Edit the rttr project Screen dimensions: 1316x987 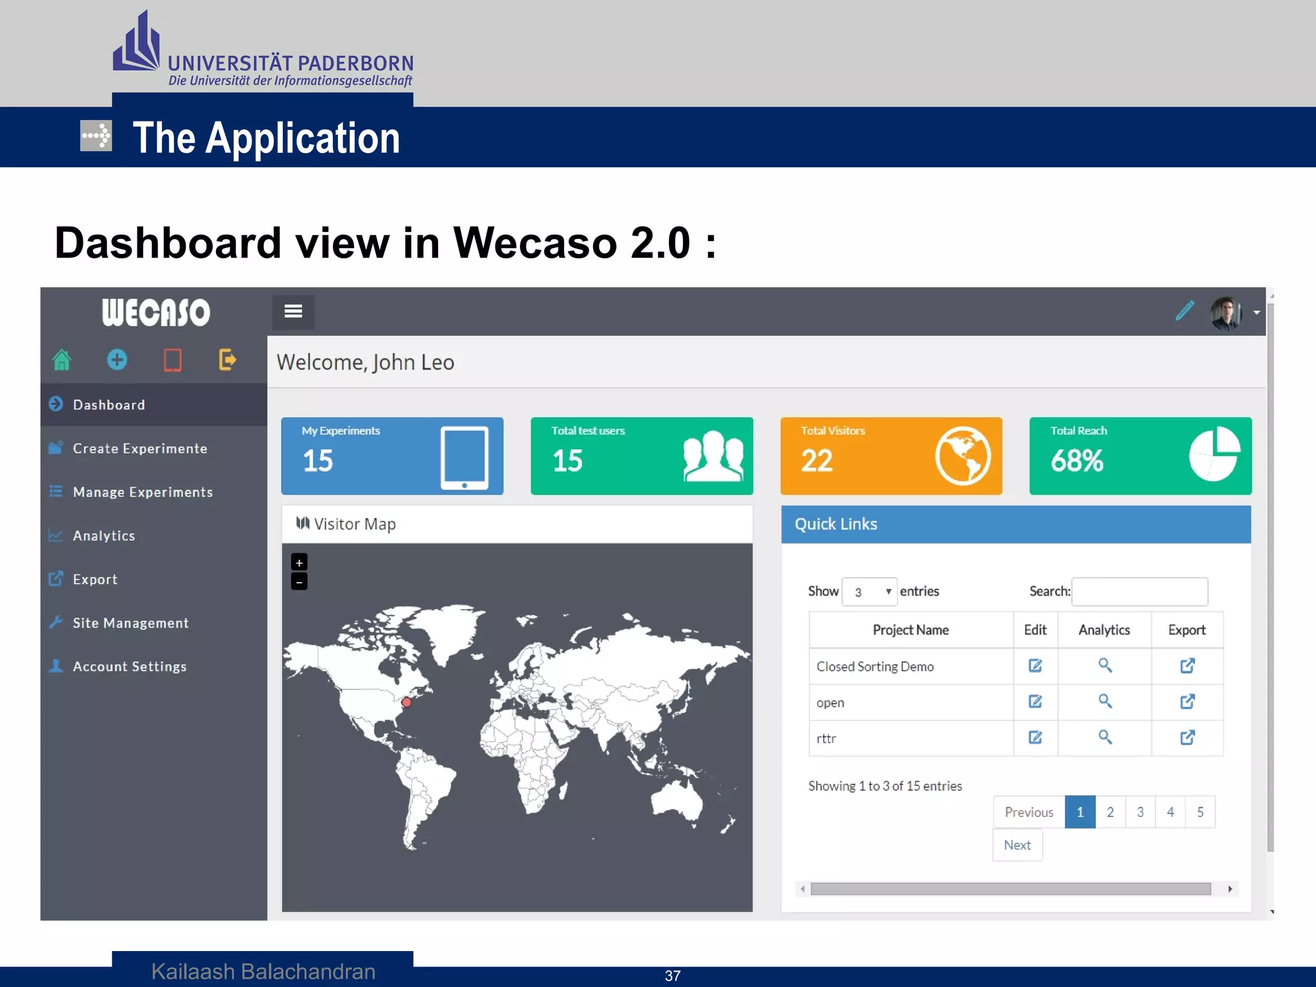pyautogui.click(x=1035, y=738)
